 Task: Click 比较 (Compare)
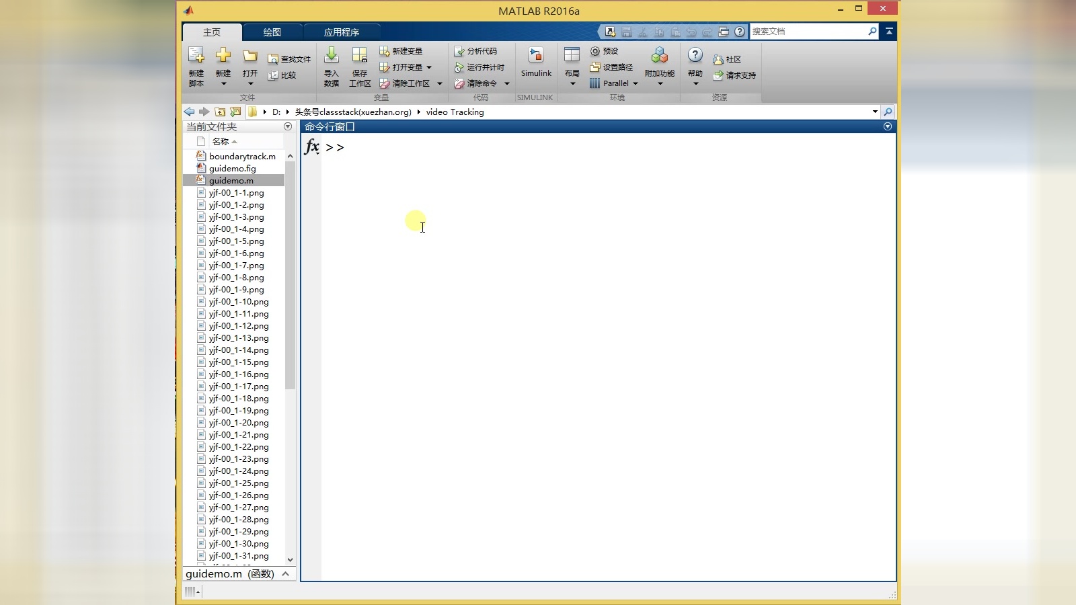click(x=282, y=75)
